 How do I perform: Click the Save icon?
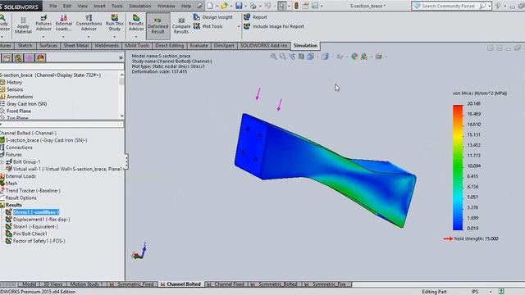pos(239,6)
